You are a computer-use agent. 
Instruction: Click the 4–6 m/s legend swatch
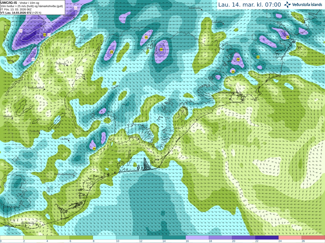pos(58,238)
